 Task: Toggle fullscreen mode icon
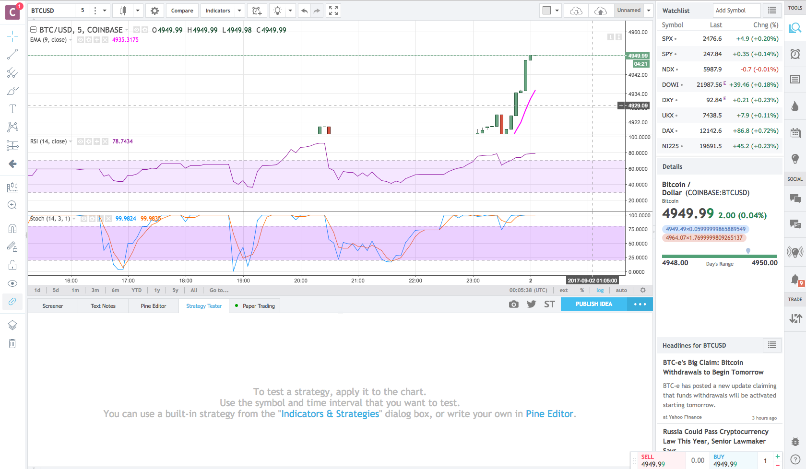(333, 11)
